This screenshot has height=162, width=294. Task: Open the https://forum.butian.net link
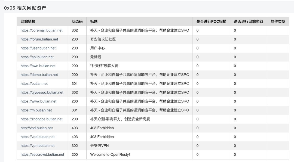click(39, 39)
